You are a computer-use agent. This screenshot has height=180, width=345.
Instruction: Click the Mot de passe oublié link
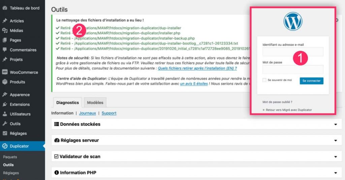tap(277, 102)
